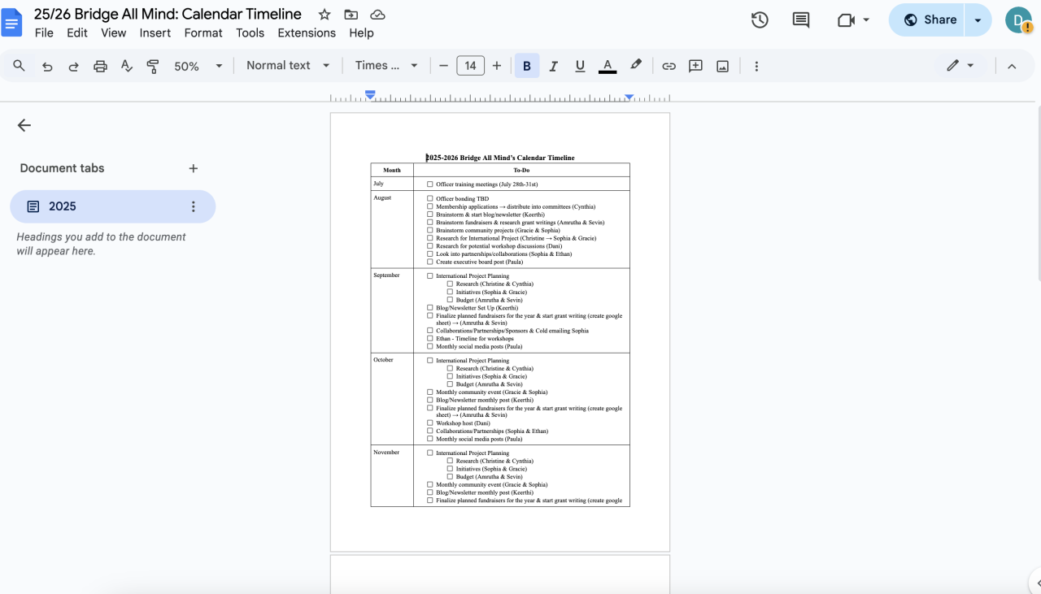Open the comments panel icon
This screenshot has width=1041, height=594.
[801, 20]
